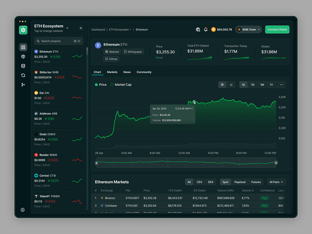This screenshot has height=234, width=312.
Task: Open the Ethereum Whitepaper link
Action: tap(133, 51)
